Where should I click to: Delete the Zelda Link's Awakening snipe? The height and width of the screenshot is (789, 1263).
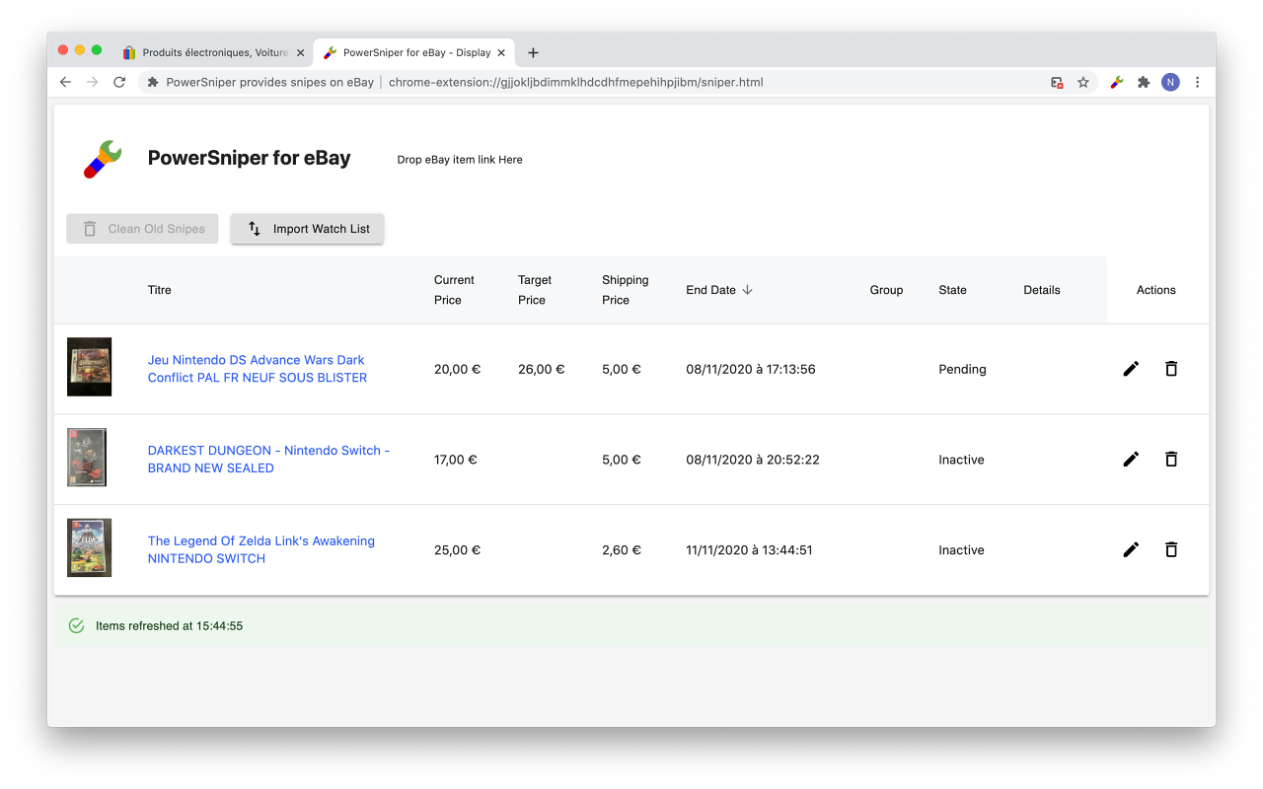(x=1171, y=550)
